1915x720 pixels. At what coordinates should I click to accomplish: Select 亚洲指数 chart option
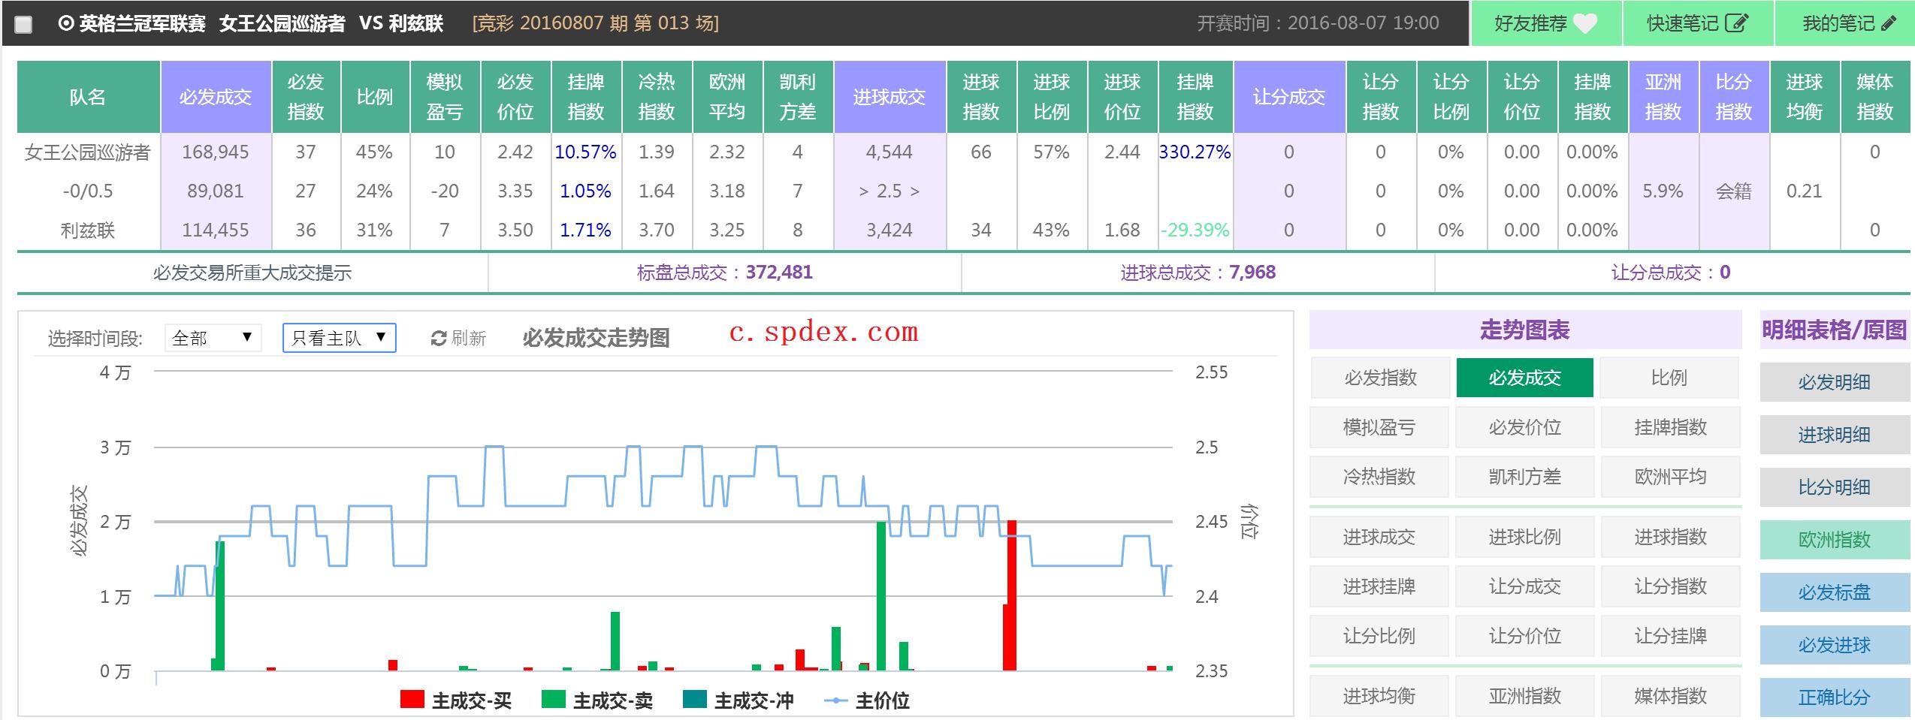pyautogui.click(x=1525, y=695)
